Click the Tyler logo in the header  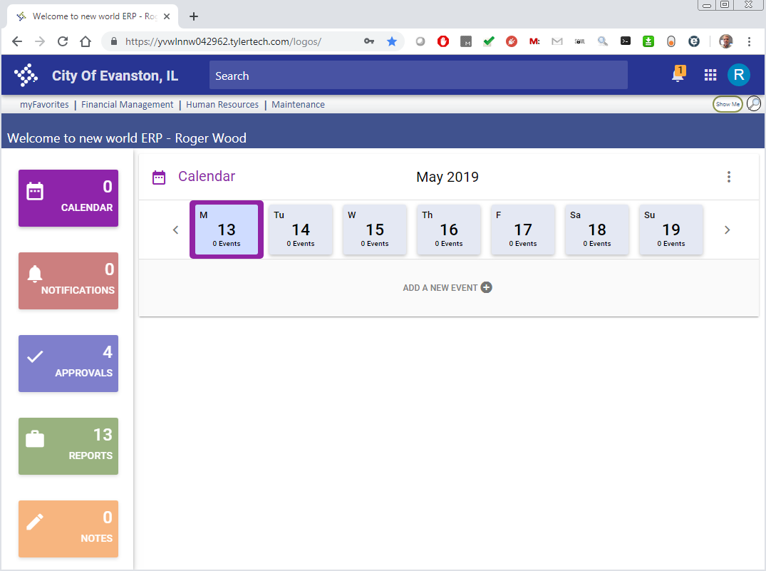(x=26, y=75)
